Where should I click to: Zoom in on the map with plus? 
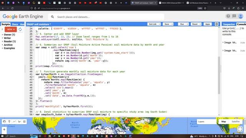click(x=4, y=130)
